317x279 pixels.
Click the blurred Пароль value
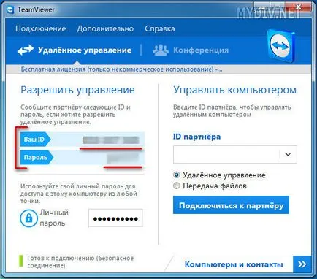pyautogui.click(x=123, y=158)
